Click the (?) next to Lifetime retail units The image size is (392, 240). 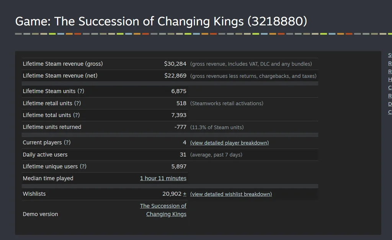(77, 103)
